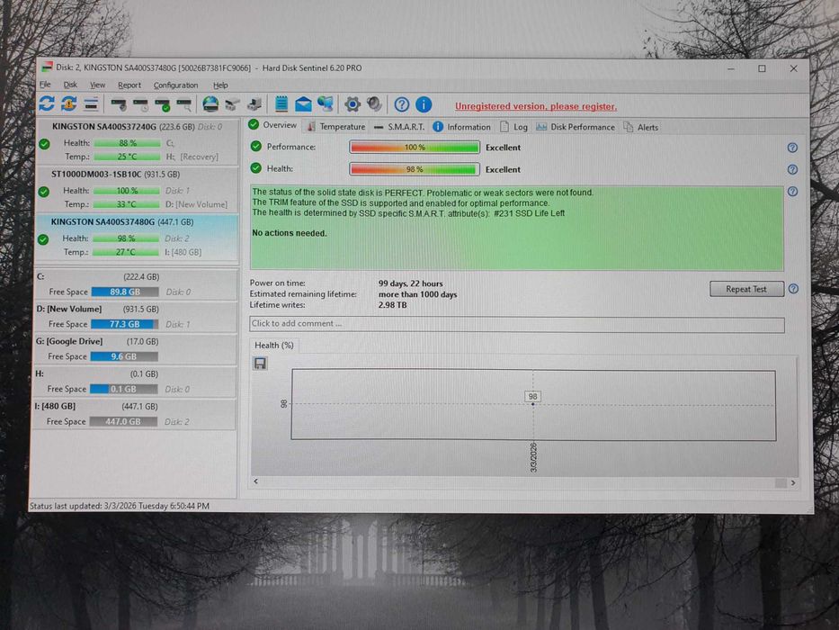Click the Repeat Test button

tap(746, 289)
